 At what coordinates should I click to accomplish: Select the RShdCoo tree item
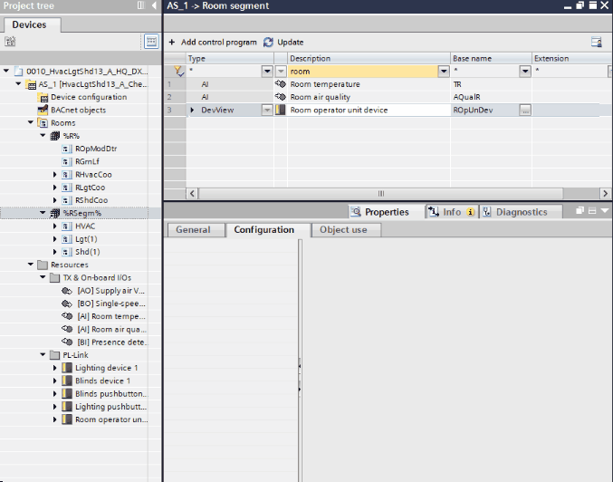click(x=91, y=200)
